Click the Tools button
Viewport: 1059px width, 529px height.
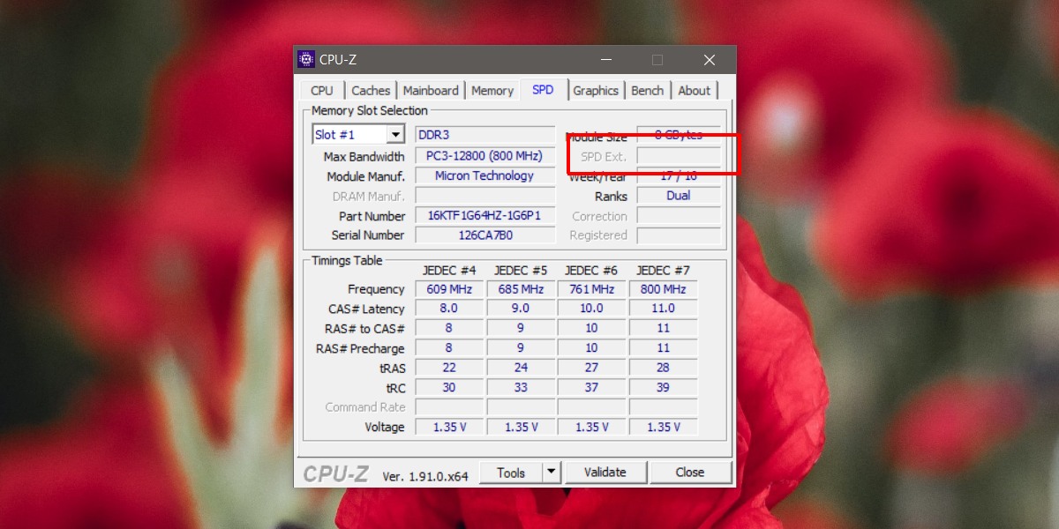511,473
